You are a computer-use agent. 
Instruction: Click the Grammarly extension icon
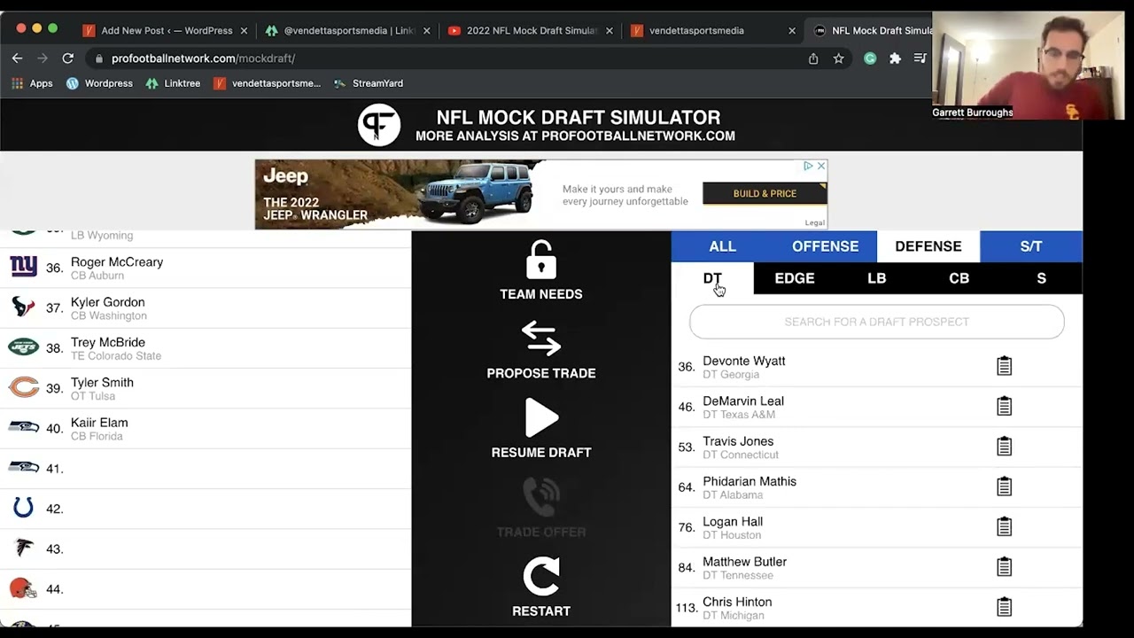coord(870,58)
